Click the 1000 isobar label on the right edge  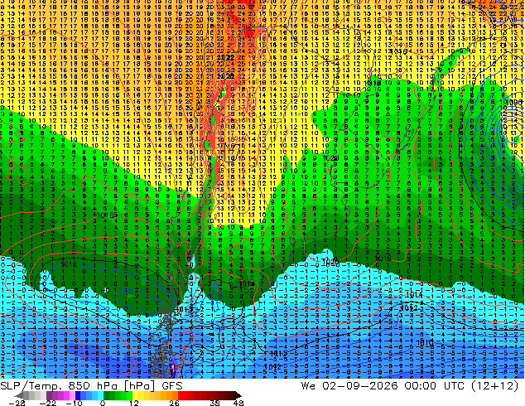click(x=514, y=102)
